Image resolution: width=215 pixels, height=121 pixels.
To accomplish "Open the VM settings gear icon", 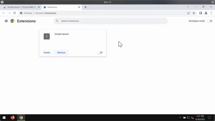I will pos(213,2).
